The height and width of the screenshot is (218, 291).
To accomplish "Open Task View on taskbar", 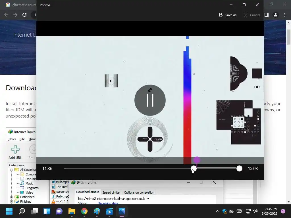I will (34, 211).
